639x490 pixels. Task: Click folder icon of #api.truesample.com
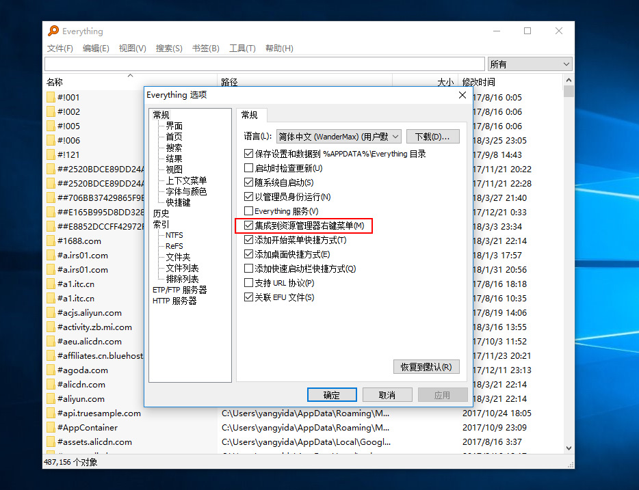click(51, 413)
